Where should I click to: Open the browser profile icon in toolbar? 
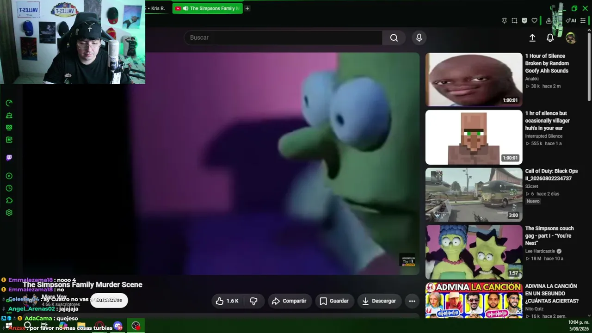click(x=549, y=21)
